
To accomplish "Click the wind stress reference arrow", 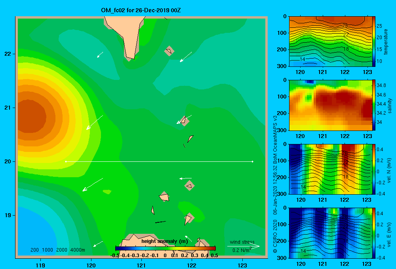I will pos(244,246).
